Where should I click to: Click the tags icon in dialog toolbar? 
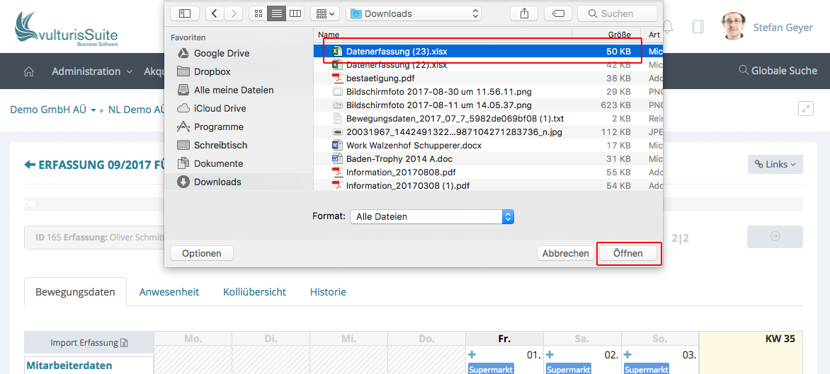558,13
